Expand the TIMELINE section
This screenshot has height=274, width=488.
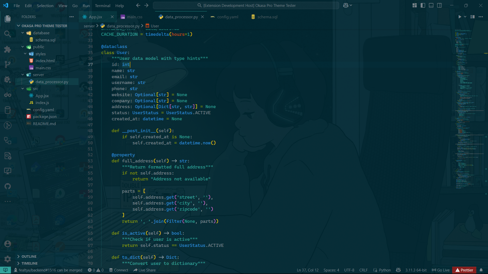29,263
